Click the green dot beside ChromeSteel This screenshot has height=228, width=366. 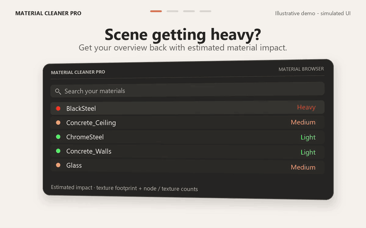[x=58, y=137]
